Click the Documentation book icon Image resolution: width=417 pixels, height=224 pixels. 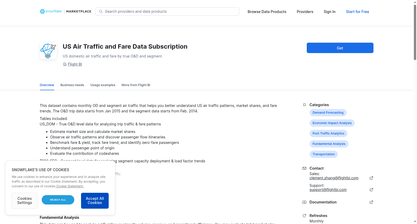click(304, 202)
